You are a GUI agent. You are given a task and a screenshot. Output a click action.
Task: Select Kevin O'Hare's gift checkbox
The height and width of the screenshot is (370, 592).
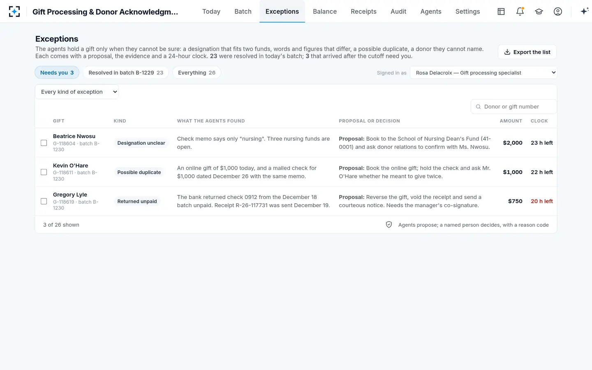(x=44, y=172)
